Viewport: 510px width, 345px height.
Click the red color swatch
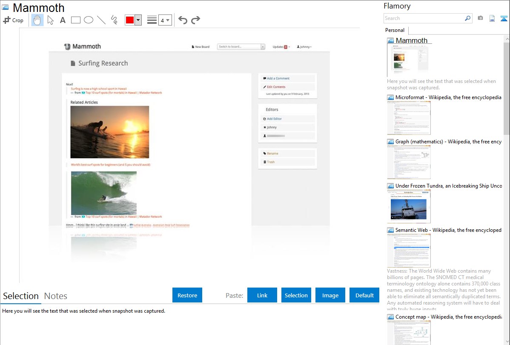pos(130,20)
